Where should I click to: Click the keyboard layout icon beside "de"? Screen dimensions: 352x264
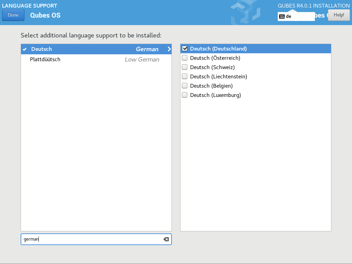[282, 16]
